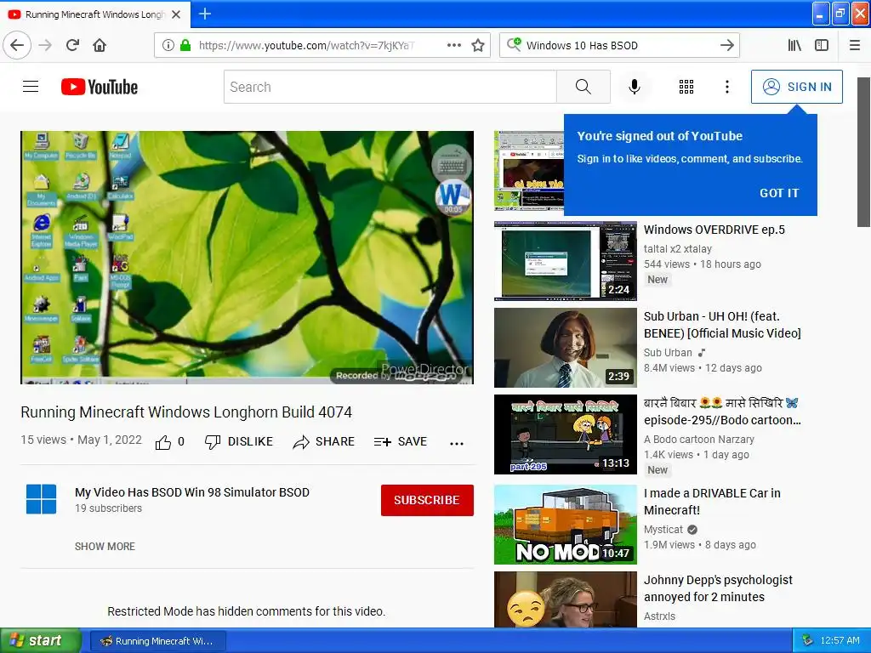Open I made a DRIVABLE Car title
This screenshot has height=653, width=871.
coord(712,502)
